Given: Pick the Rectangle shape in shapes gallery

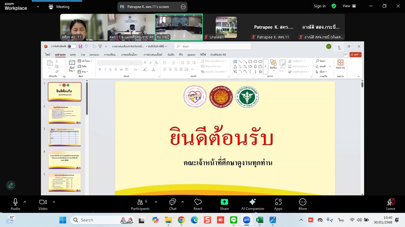Looking at the screenshot, I should click(x=250, y=61).
